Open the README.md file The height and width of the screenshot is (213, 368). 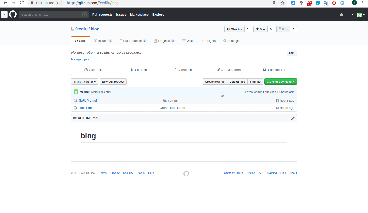(87, 100)
